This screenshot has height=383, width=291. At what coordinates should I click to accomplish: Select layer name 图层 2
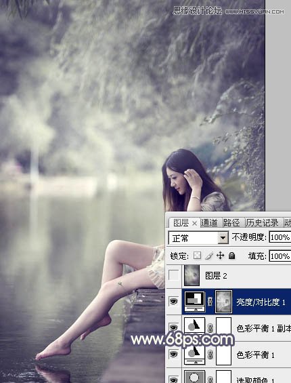pyautogui.click(x=216, y=276)
